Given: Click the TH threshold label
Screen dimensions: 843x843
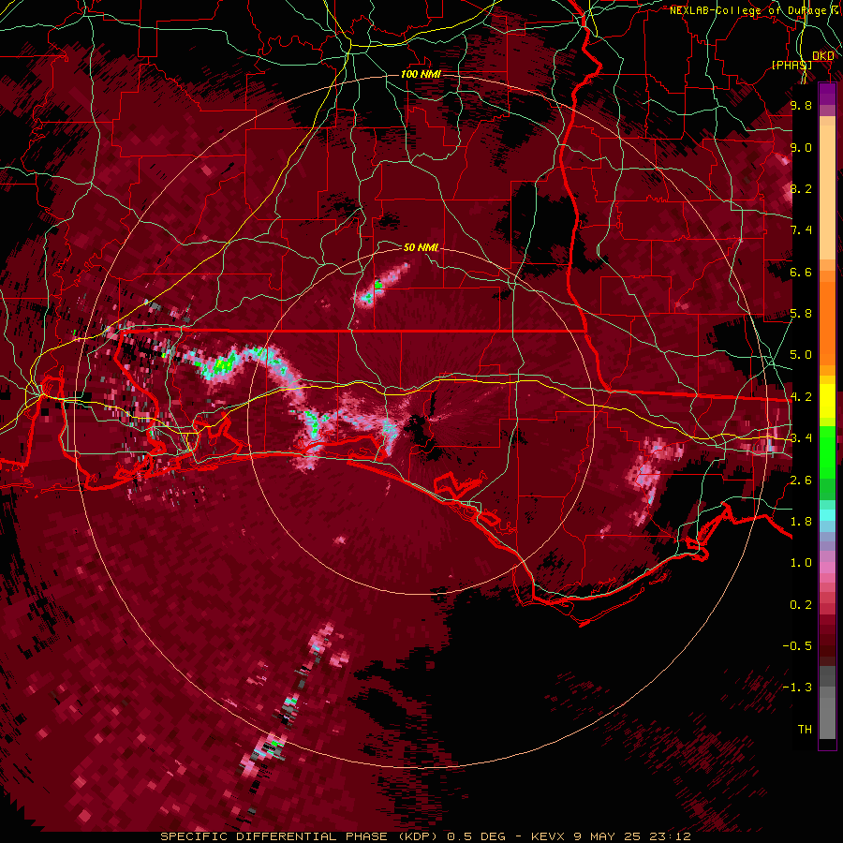Looking at the screenshot, I should point(805,730).
